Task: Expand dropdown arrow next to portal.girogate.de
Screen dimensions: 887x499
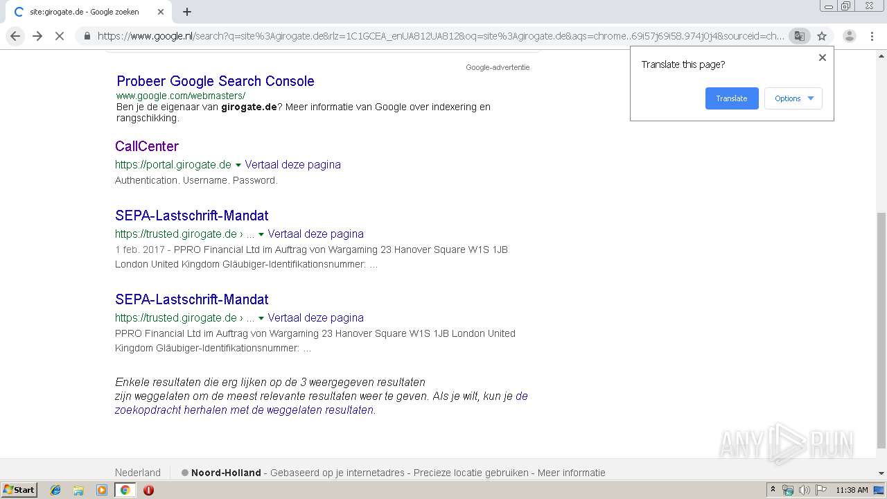Action: coord(238,165)
